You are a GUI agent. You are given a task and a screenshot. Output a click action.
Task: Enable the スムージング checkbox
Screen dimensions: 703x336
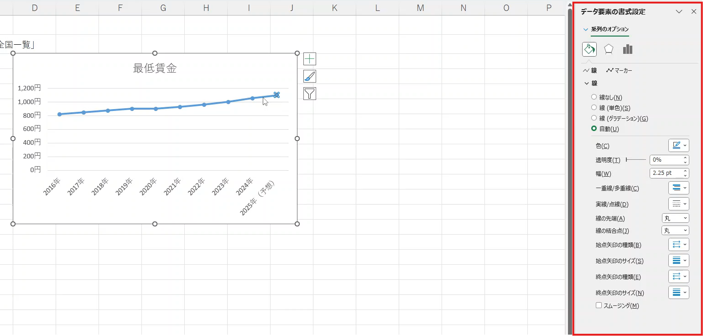(599, 305)
